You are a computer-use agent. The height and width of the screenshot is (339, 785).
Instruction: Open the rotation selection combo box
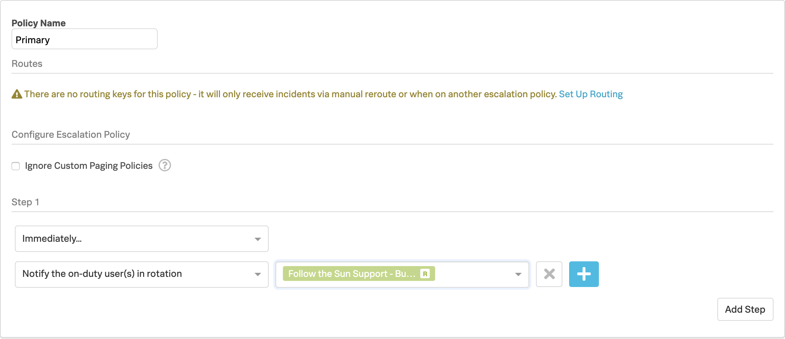pyautogui.click(x=474, y=274)
